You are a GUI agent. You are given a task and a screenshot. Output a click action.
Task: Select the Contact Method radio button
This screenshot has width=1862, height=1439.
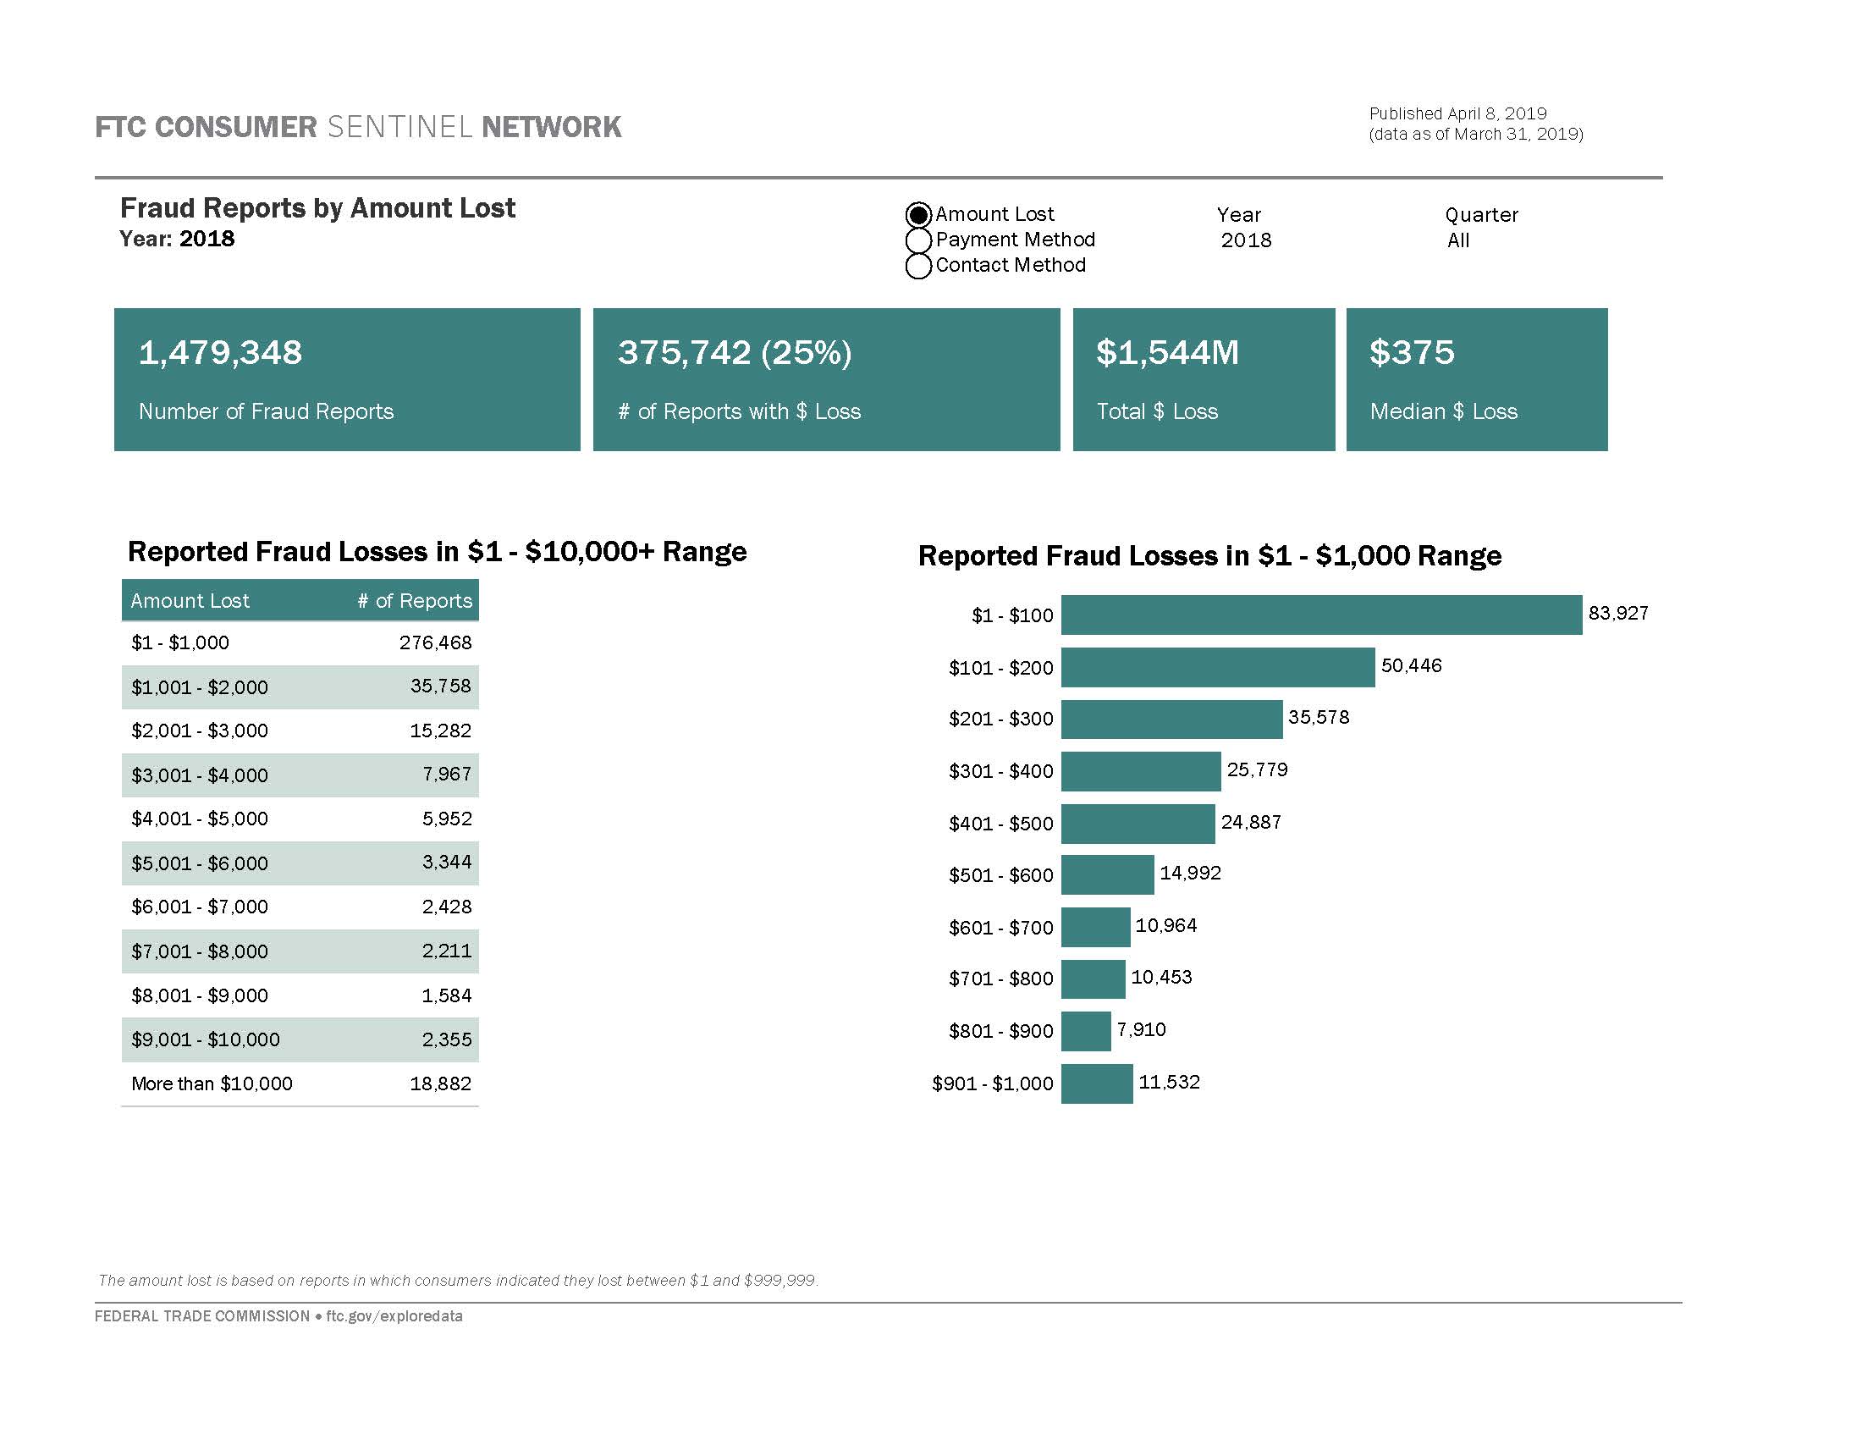917,266
